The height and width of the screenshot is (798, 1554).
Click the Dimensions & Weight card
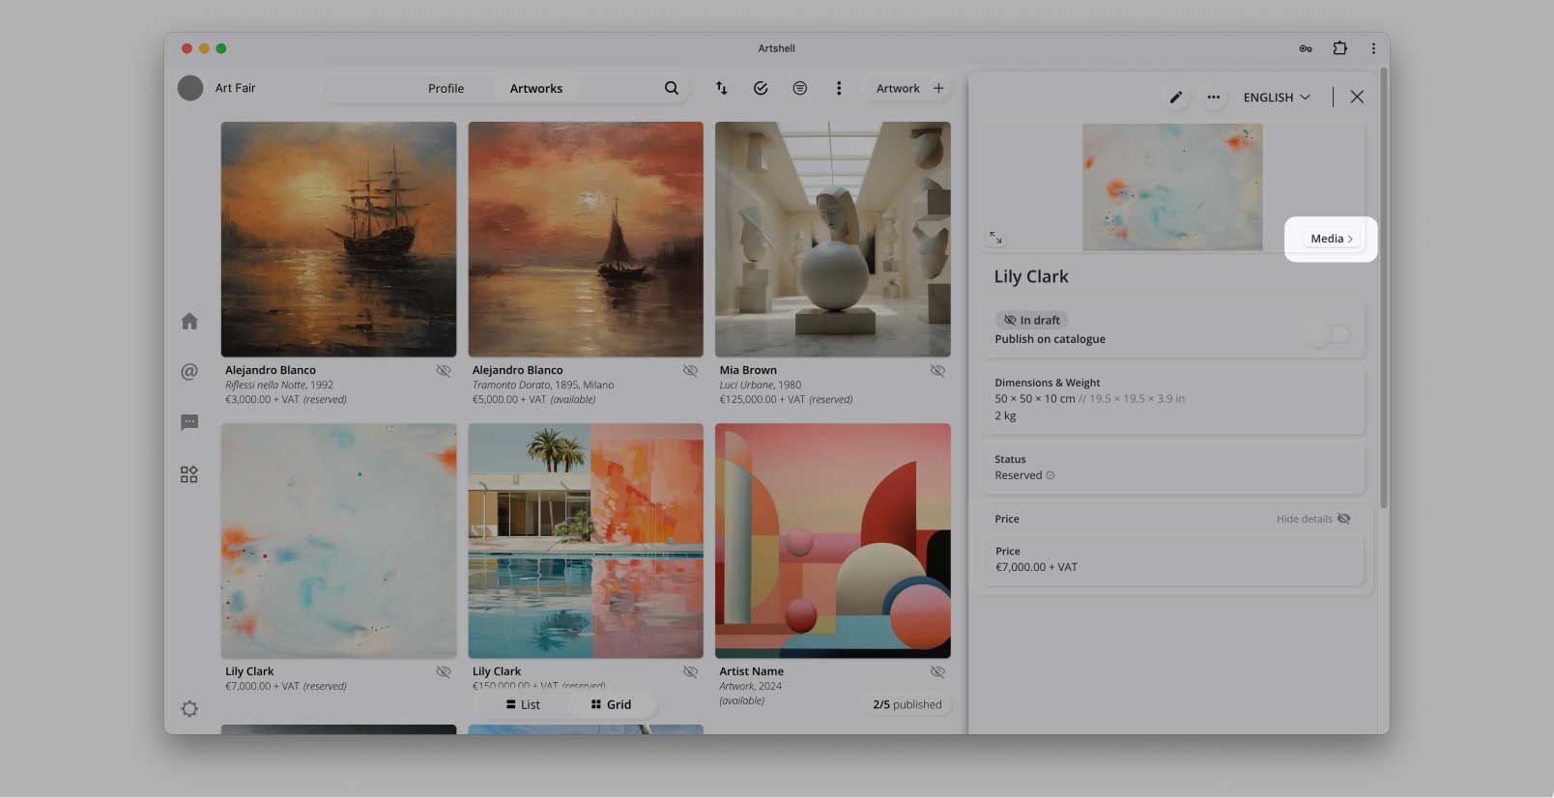click(x=1172, y=399)
